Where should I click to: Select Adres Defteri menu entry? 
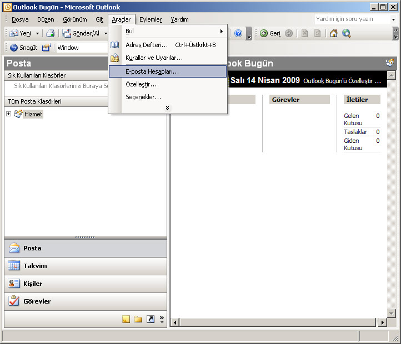point(168,45)
